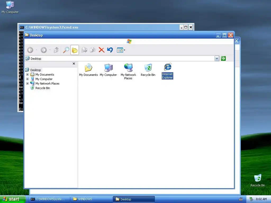Click the Copy To toolbar icon

(x=93, y=50)
